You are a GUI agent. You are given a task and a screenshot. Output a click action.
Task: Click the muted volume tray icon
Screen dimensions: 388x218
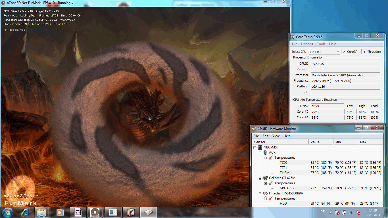(x=358, y=213)
